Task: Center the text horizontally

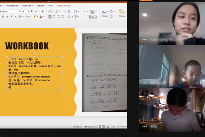Action: [54, 17]
